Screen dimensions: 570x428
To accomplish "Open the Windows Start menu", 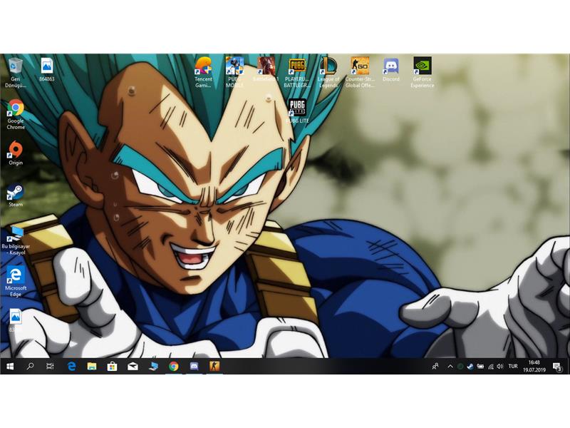I will coord(10,367).
